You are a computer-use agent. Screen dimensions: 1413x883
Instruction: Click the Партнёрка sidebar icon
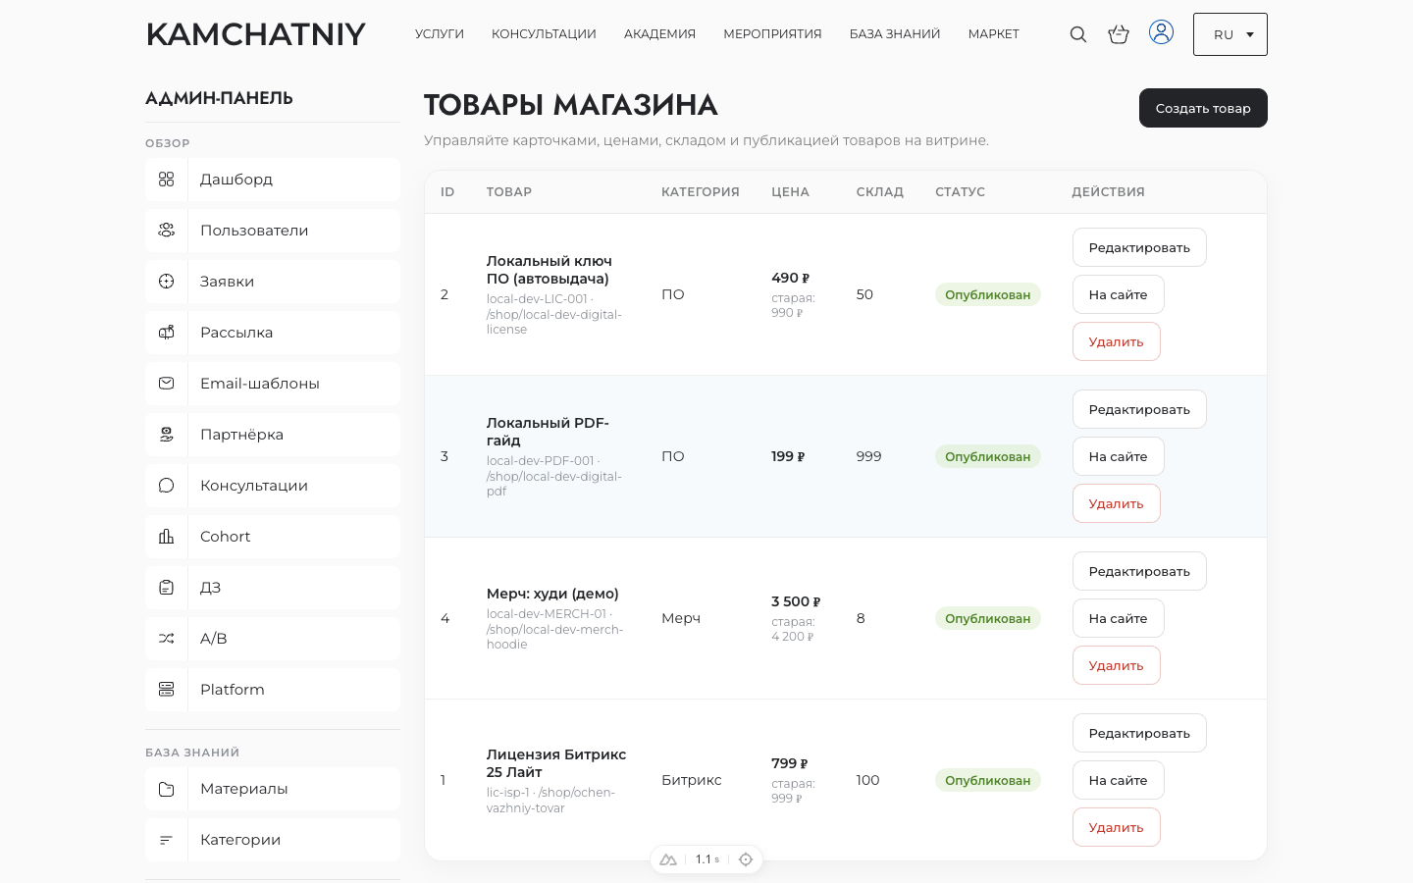(x=167, y=435)
